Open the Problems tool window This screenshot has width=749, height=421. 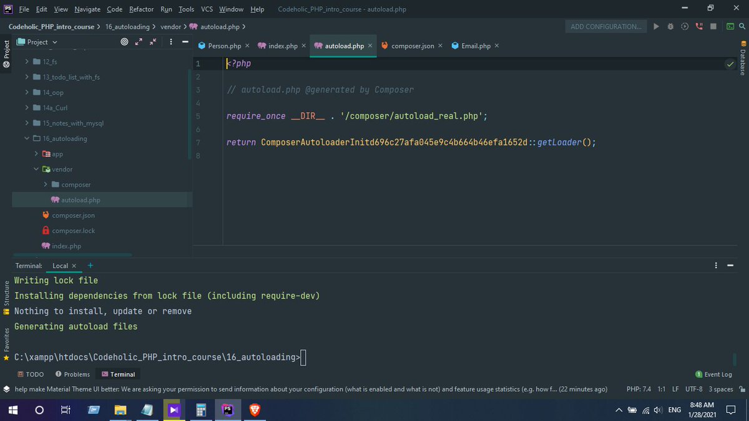coord(72,374)
